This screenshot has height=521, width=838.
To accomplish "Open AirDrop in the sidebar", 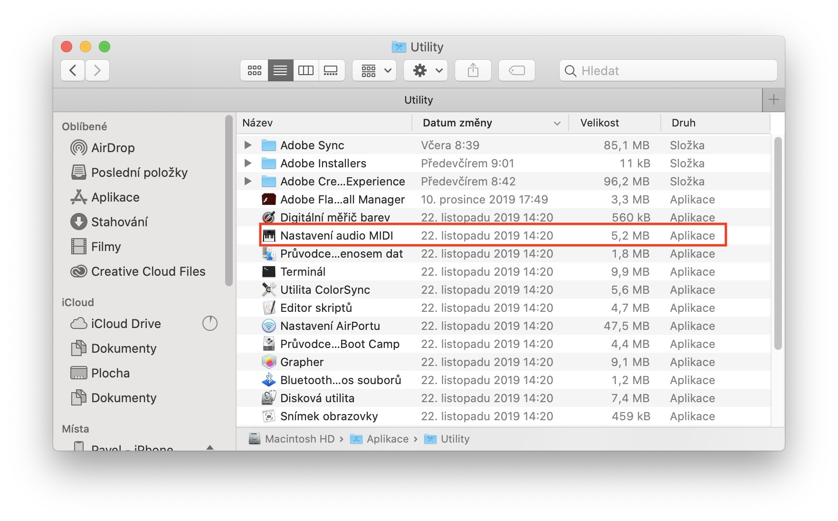I will (103, 148).
